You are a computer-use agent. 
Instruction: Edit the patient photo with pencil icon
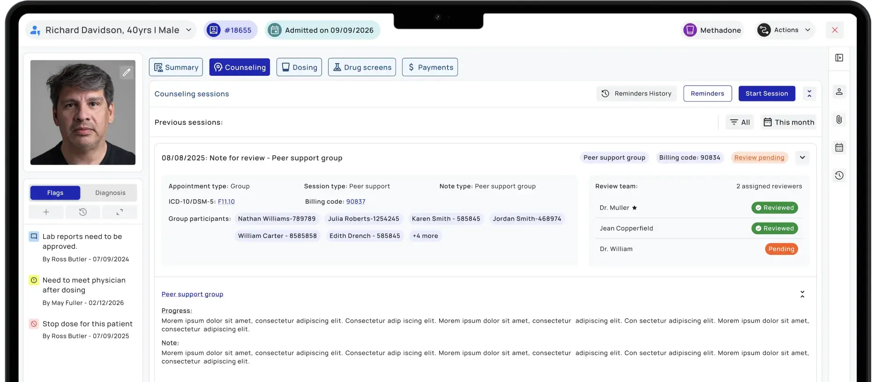pos(127,72)
